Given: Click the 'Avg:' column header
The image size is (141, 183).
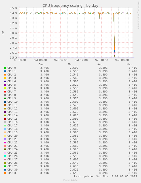Looking at the screenshot, I should point(101,64).
